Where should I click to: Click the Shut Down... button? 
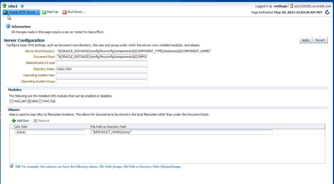click(74, 12)
